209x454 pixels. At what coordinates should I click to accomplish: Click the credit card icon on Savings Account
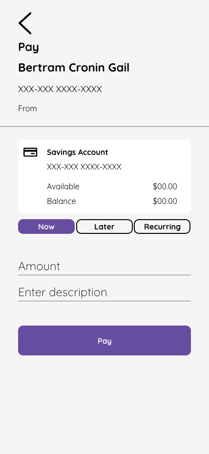coord(30,152)
